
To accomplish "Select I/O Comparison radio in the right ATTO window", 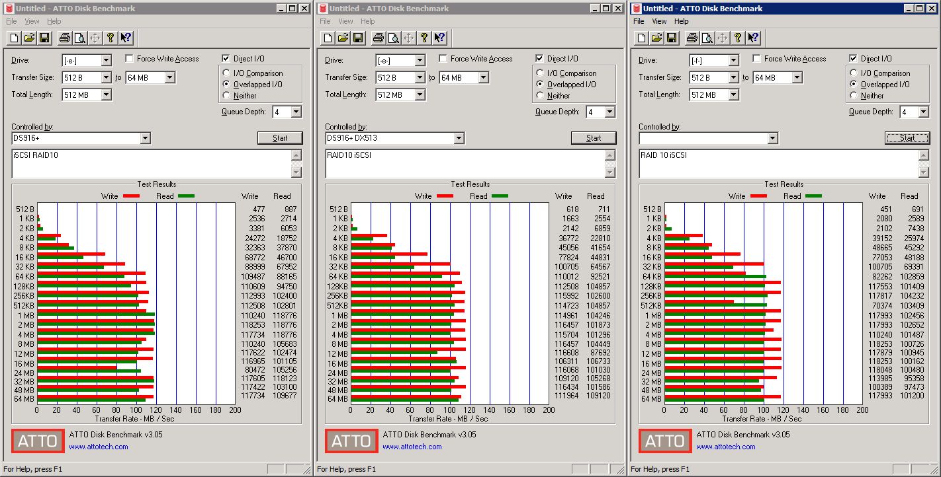I will pos(854,73).
